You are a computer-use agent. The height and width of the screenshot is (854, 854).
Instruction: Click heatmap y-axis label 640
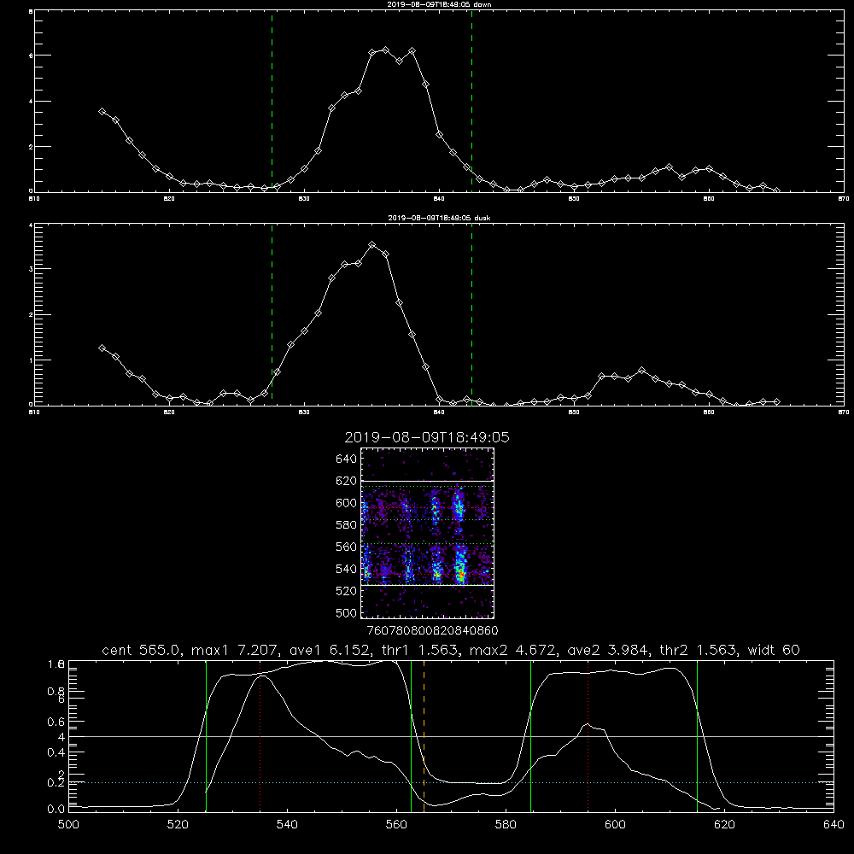(347, 459)
